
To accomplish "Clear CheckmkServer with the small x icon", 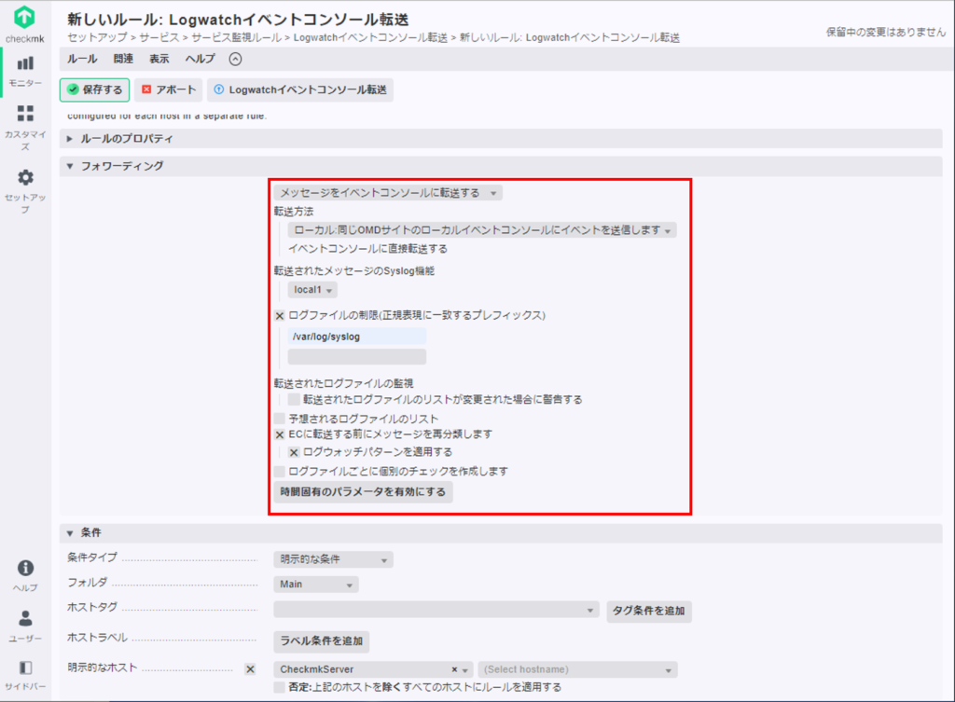I will [x=454, y=669].
